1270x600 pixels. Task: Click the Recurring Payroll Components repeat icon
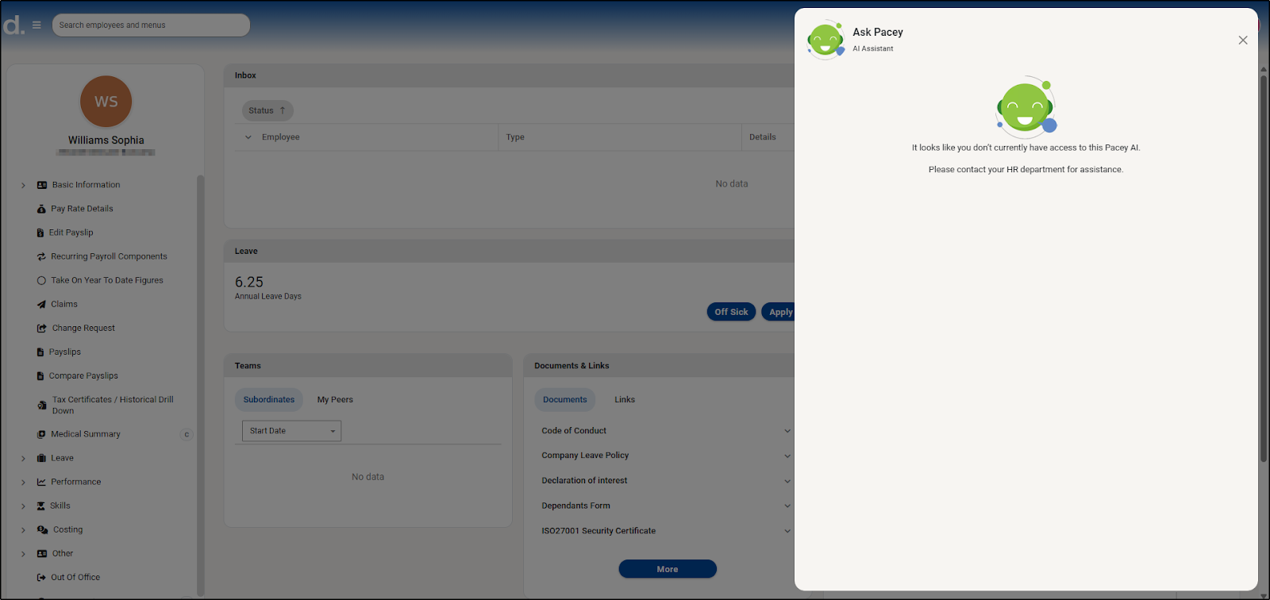41,256
